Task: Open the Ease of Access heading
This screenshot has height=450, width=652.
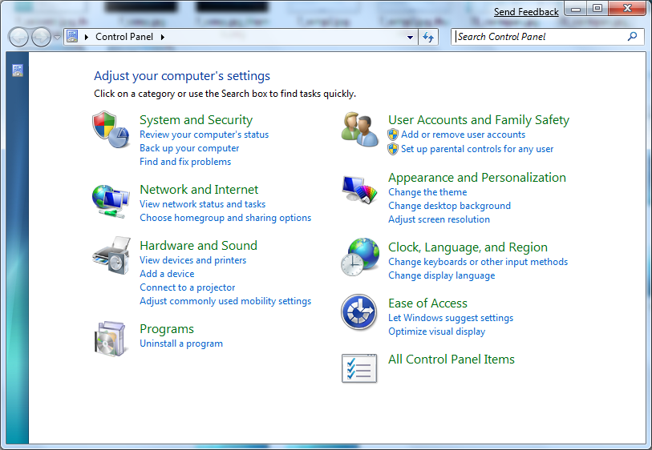Action: click(427, 303)
